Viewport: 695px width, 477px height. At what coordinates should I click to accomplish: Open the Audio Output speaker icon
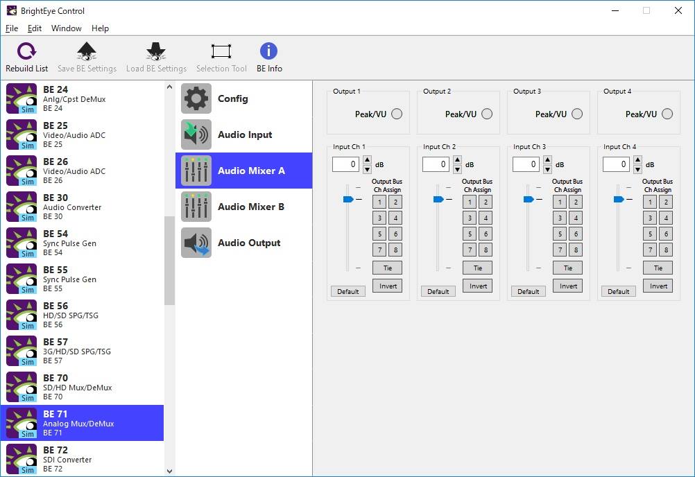pyautogui.click(x=196, y=243)
